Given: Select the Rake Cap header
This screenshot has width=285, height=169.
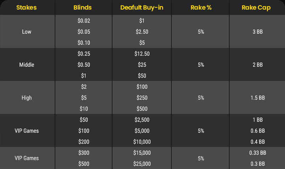Looking at the screenshot, I should (x=256, y=8).
